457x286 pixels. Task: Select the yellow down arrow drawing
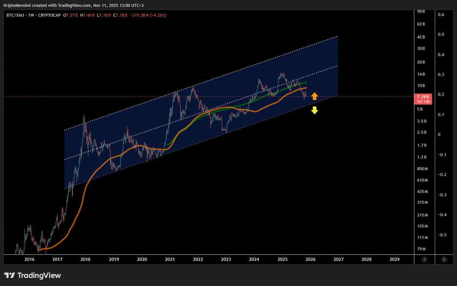[x=314, y=110]
